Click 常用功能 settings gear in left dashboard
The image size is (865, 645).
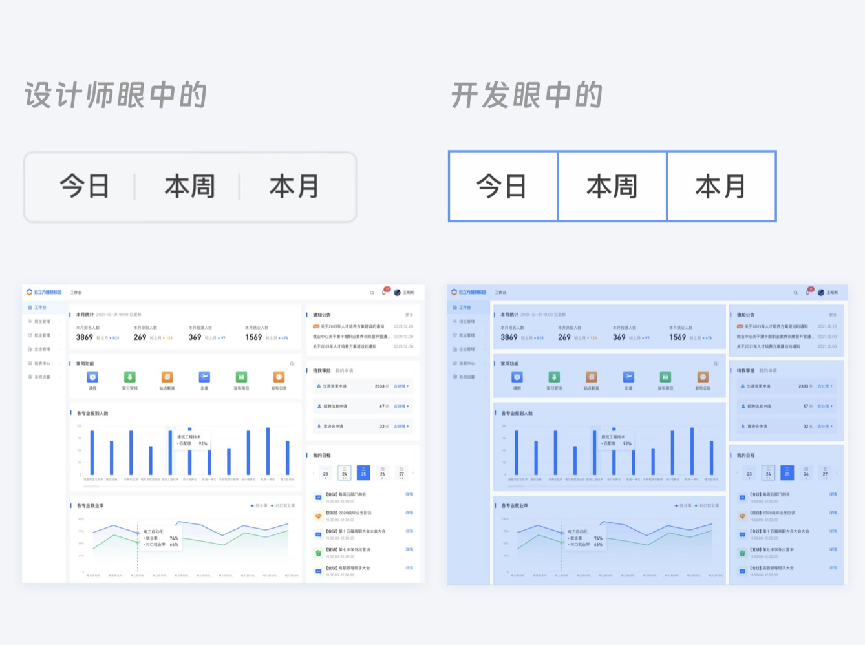tap(292, 364)
